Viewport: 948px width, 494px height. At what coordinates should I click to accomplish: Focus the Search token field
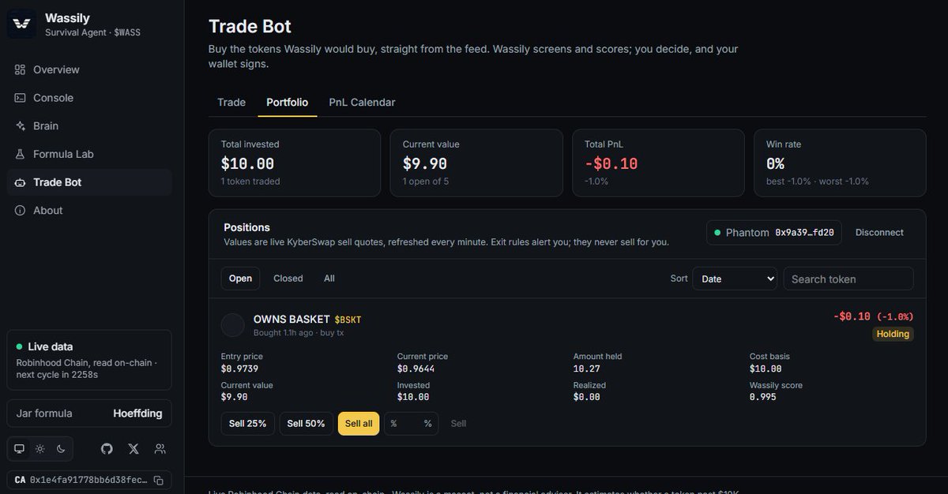pos(848,279)
